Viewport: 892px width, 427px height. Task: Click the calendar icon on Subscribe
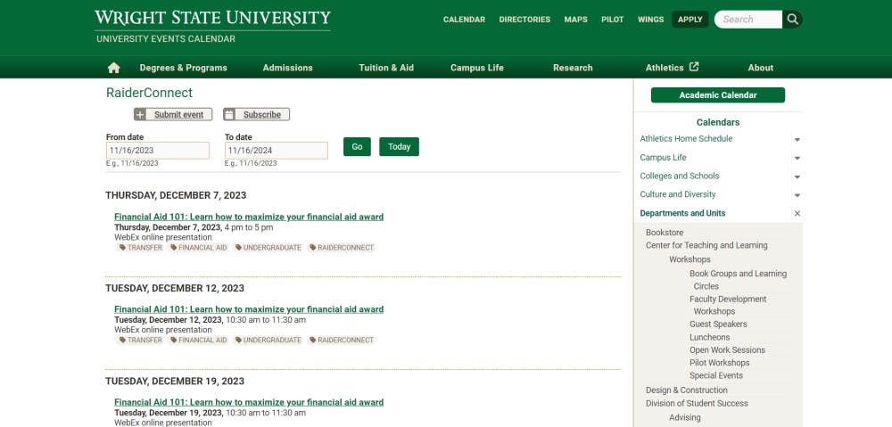point(229,114)
